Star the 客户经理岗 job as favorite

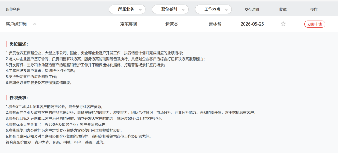[x=283, y=24]
